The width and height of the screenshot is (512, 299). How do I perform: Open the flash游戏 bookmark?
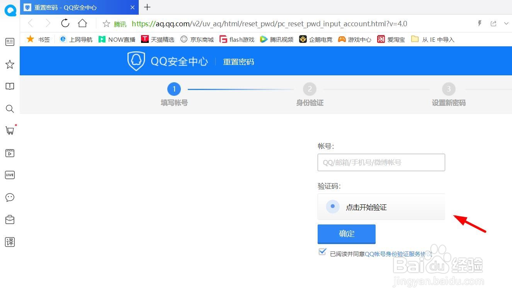pos(237,39)
